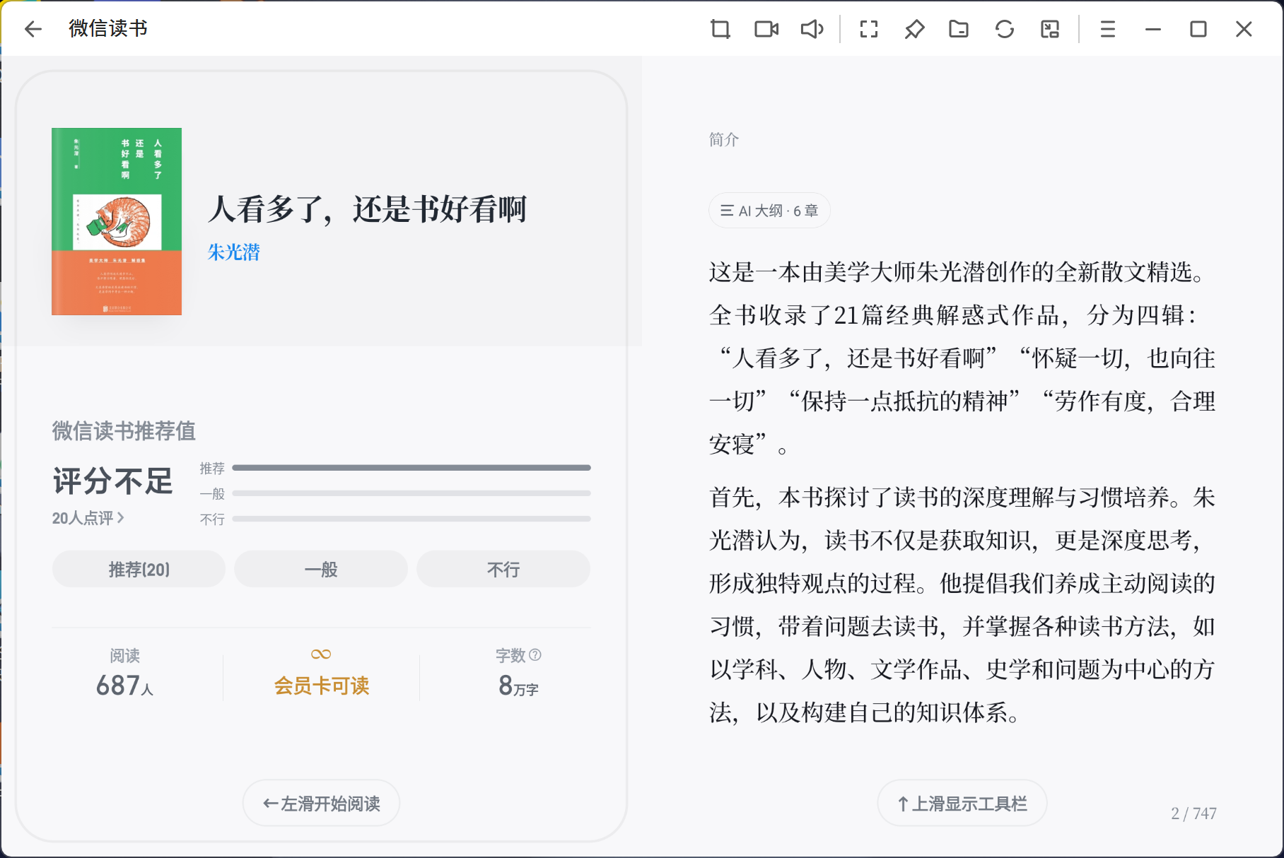This screenshot has height=858, width=1284.
Task: Click the refresh rotate icon
Action: coord(1004,29)
